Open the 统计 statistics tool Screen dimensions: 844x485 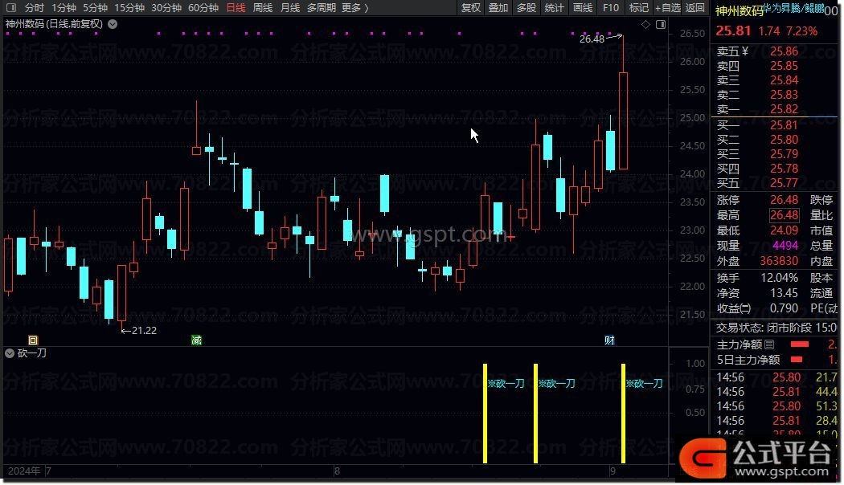click(x=554, y=7)
